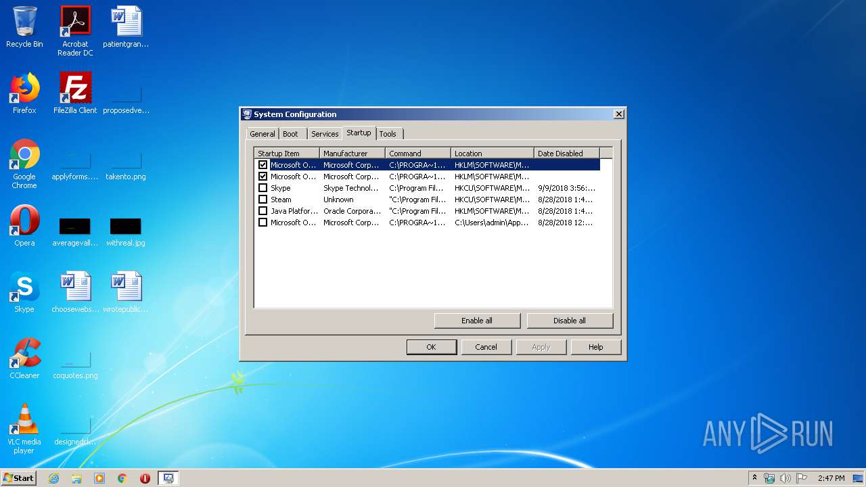Launch the CCleaner desktop shortcut

coord(24,358)
